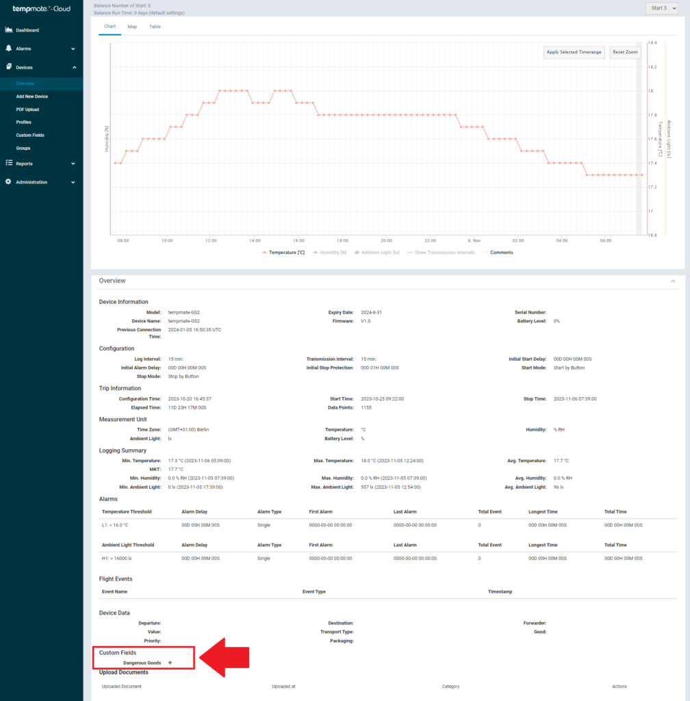The height and width of the screenshot is (701, 690).
Task: Click the Timestamp column header
Action: click(500, 591)
